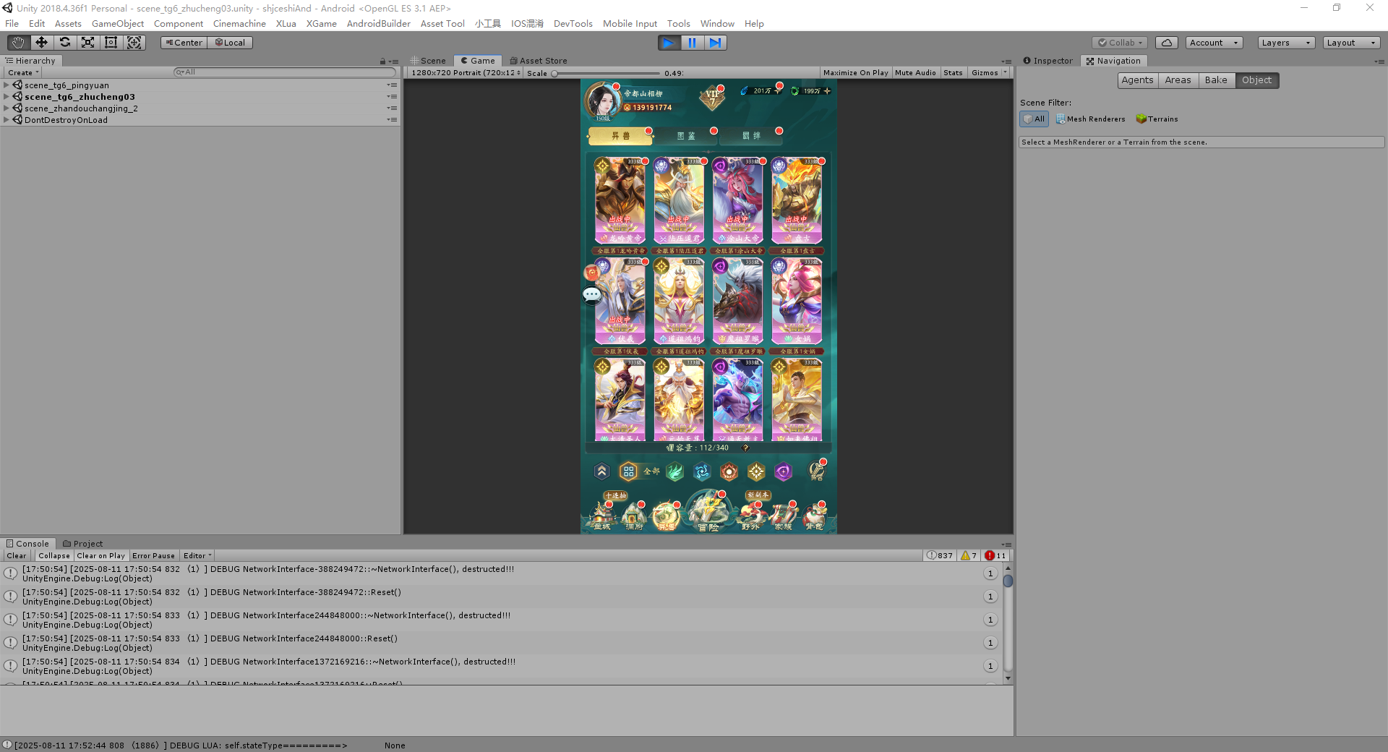Toggle Error Pause in Console
The image size is (1388, 752).
coord(153,556)
